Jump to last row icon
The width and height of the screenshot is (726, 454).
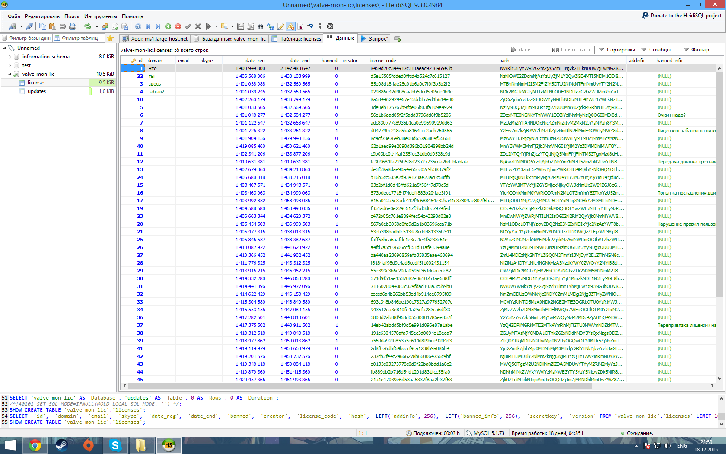point(158,26)
